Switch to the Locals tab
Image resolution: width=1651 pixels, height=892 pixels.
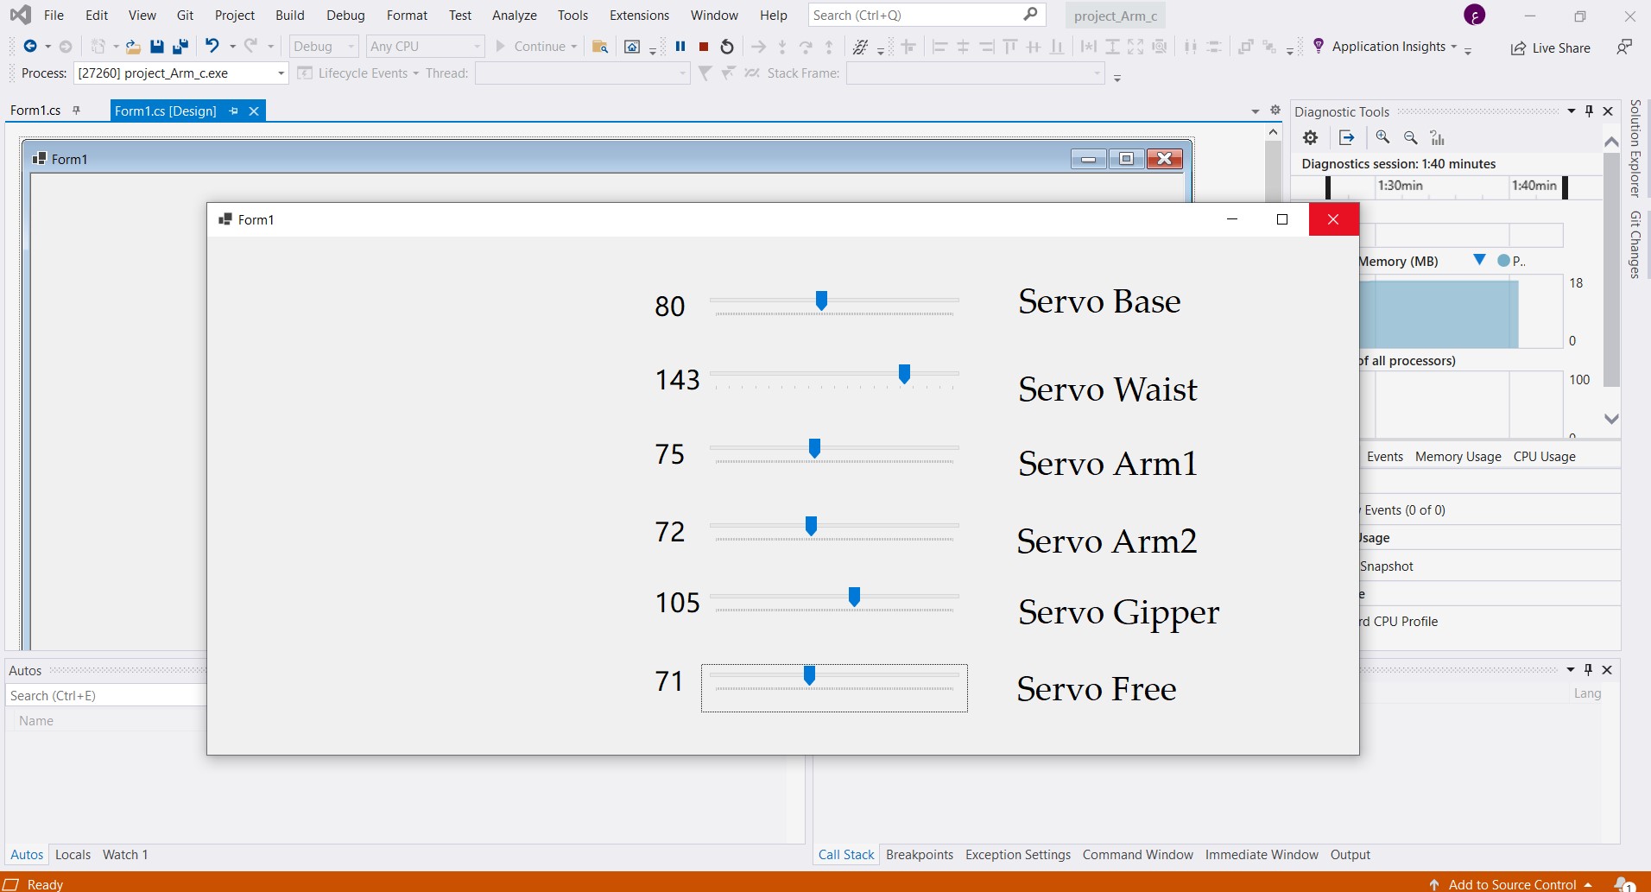(x=73, y=855)
